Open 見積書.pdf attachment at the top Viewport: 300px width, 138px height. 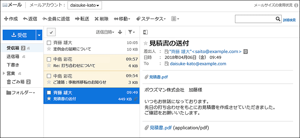point(159,77)
